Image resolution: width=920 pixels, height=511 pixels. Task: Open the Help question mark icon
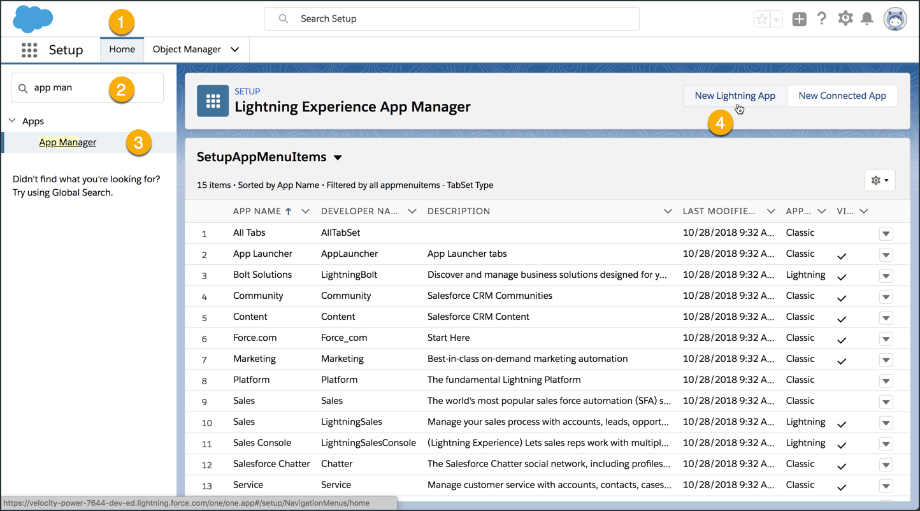click(x=822, y=18)
